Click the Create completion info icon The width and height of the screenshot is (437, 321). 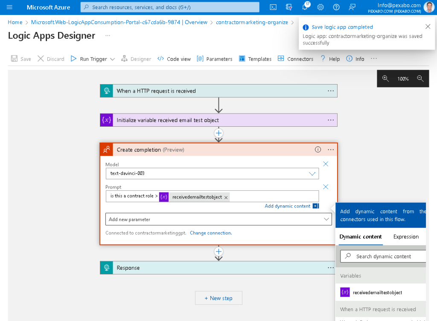(x=318, y=150)
